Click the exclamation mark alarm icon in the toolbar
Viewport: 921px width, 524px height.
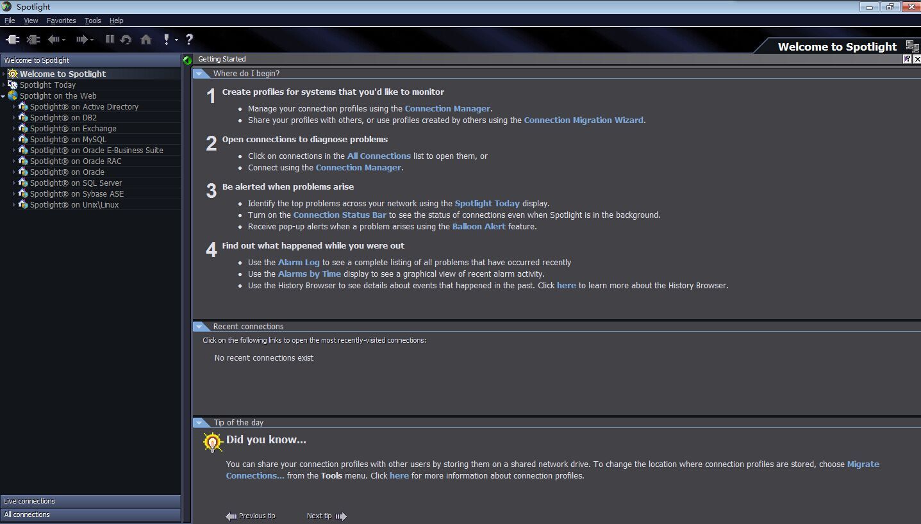click(x=167, y=40)
